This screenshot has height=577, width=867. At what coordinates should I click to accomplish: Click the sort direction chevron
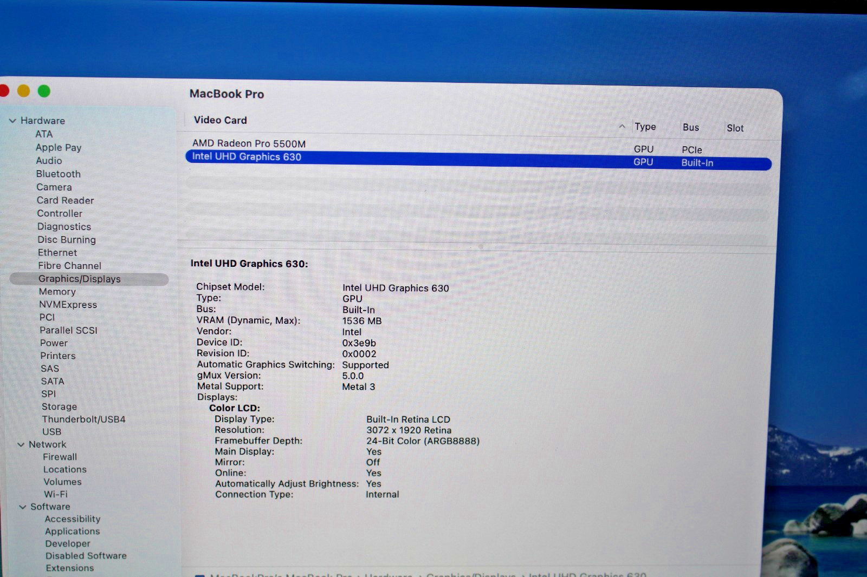click(622, 127)
